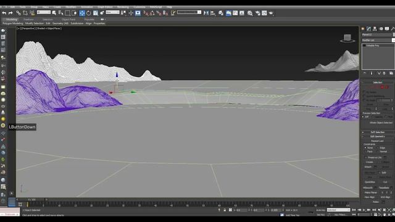The width and height of the screenshot is (395, 222).
Task: Toggle the Angle Snap button
Action: pos(152,13)
